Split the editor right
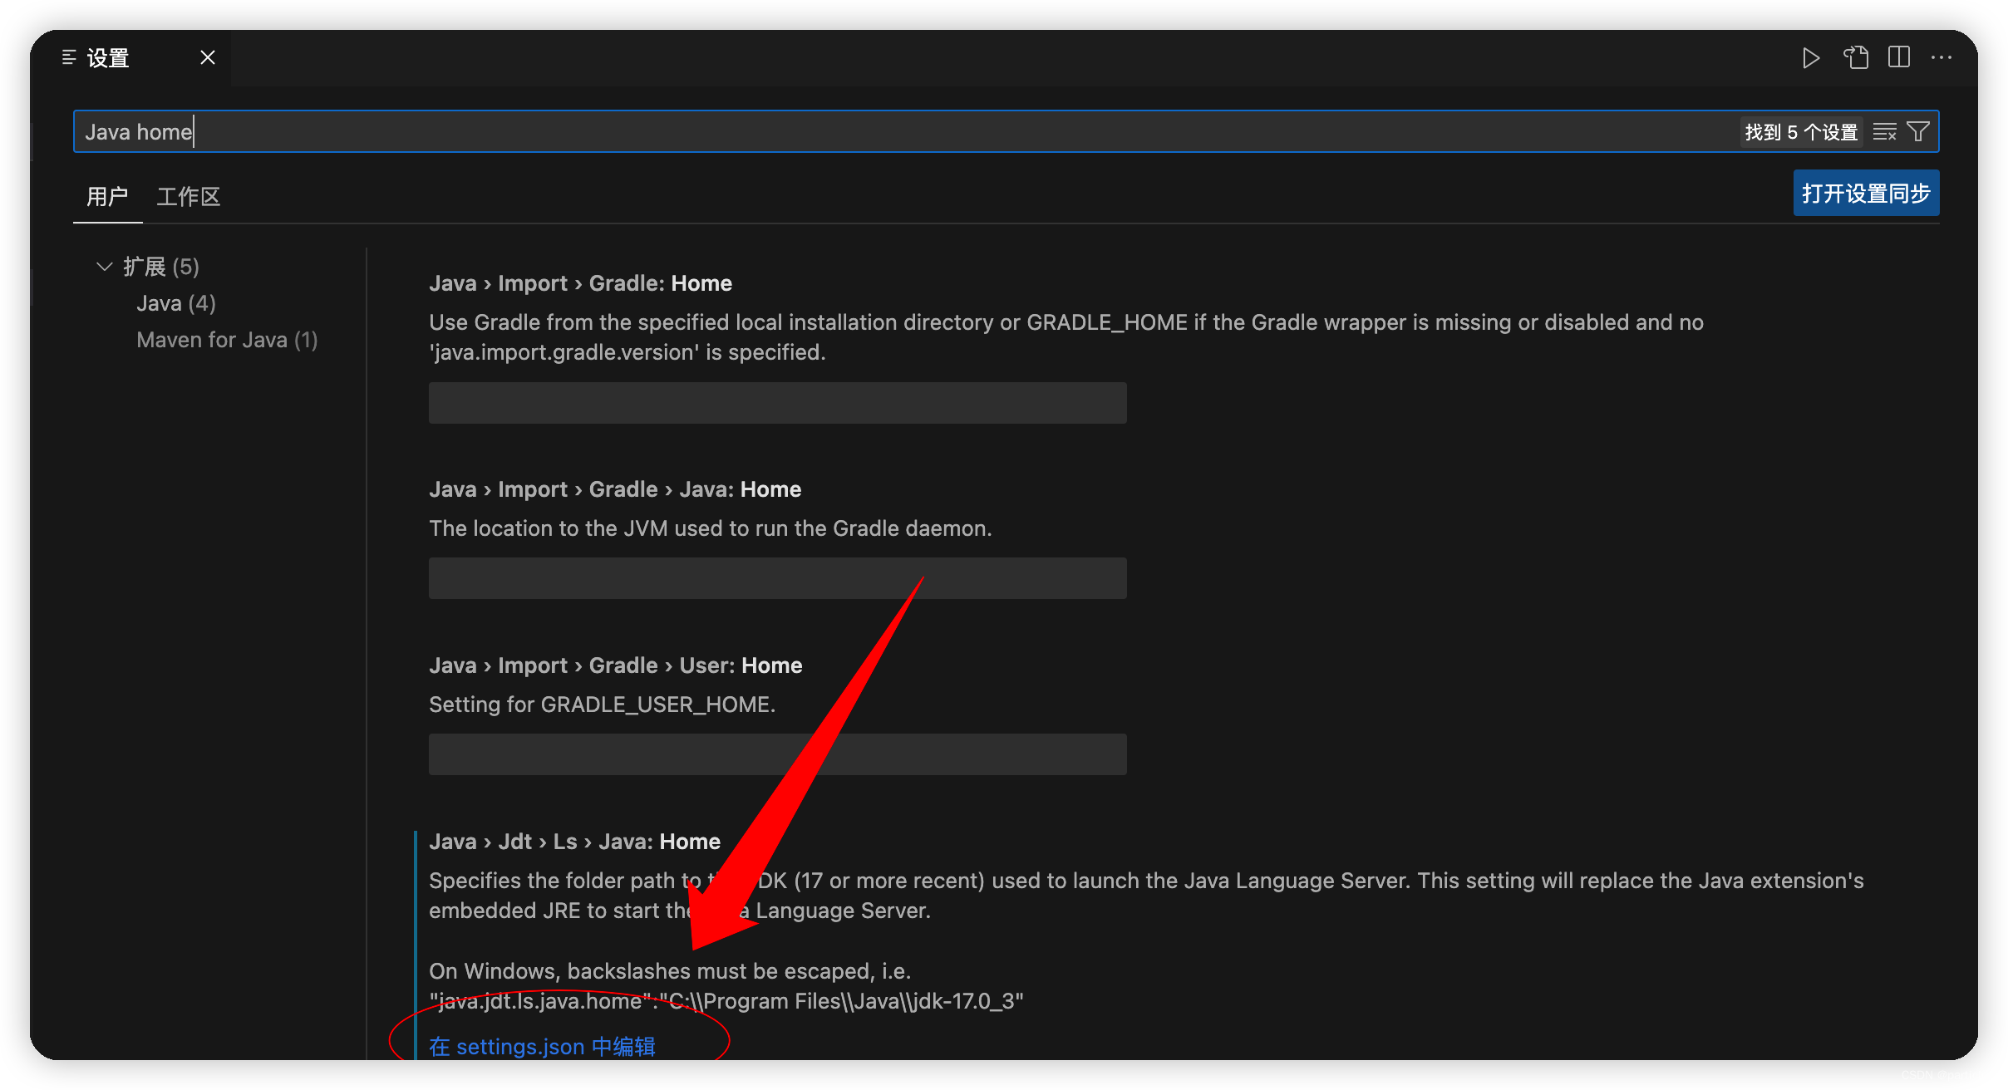2008x1090 pixels. coord(1899,57)
